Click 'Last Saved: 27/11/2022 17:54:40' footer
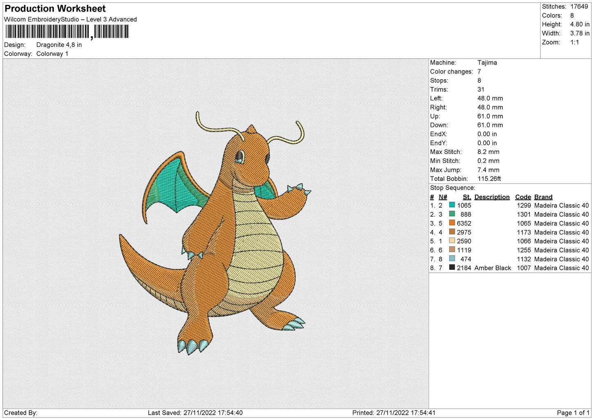 click(x=195, y=413)
